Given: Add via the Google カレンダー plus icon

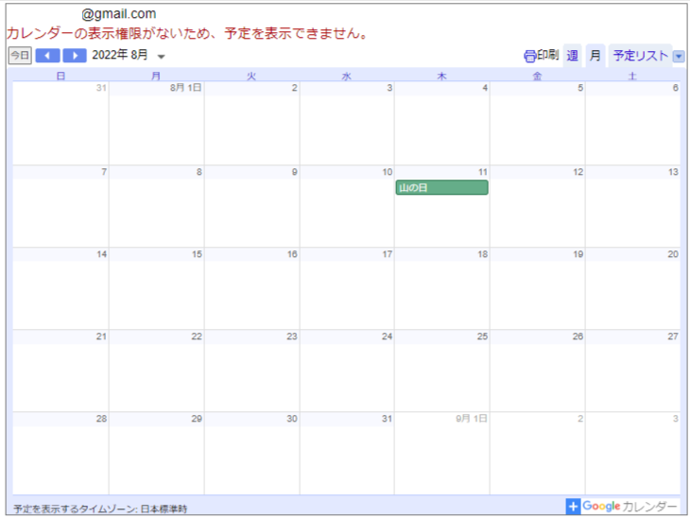Looking at the screenshot, I should [573, 507].
